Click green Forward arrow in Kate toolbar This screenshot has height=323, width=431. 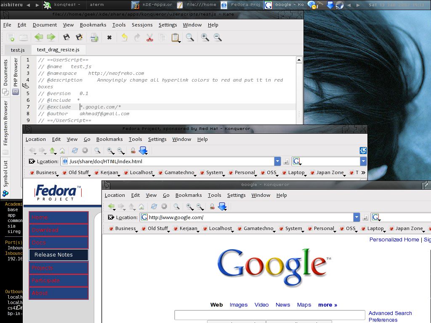coord(51,37)
